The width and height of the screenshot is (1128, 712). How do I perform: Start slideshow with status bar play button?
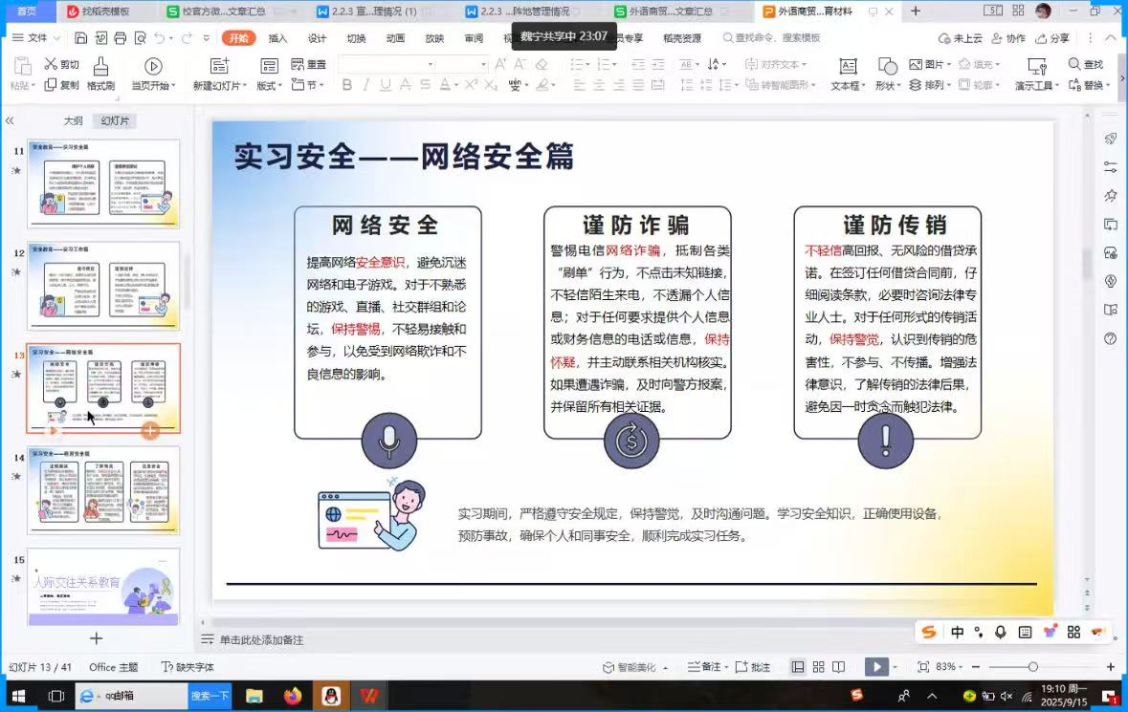[875, 667]
